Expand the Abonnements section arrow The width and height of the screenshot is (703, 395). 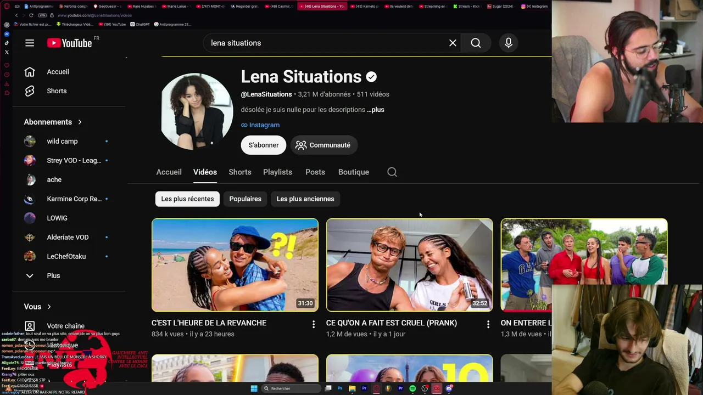click(80, 122)
